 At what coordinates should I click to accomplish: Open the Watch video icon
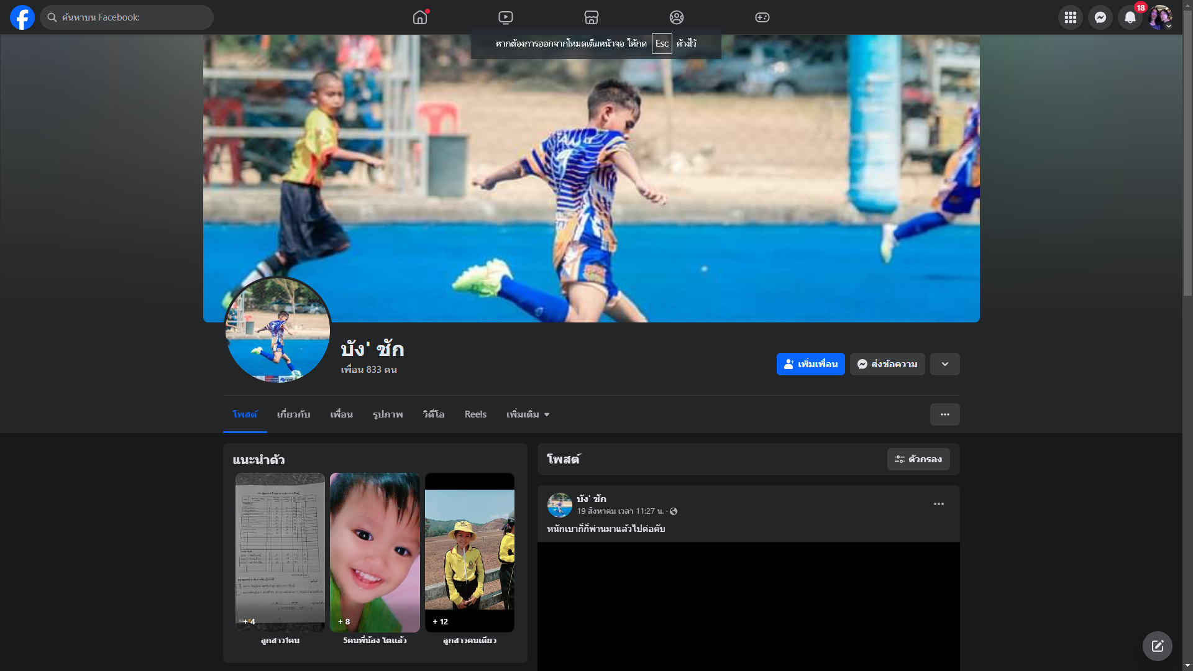click(x=506, y=17)
